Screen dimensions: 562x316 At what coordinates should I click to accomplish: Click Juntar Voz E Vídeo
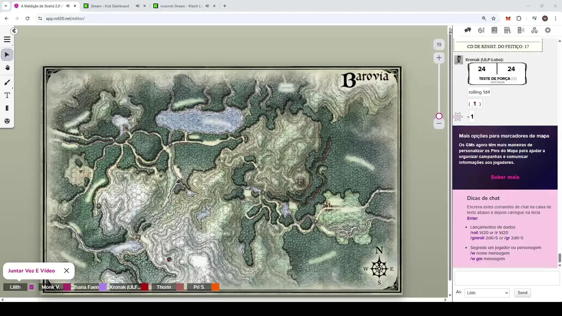click(x=31, y=271)
